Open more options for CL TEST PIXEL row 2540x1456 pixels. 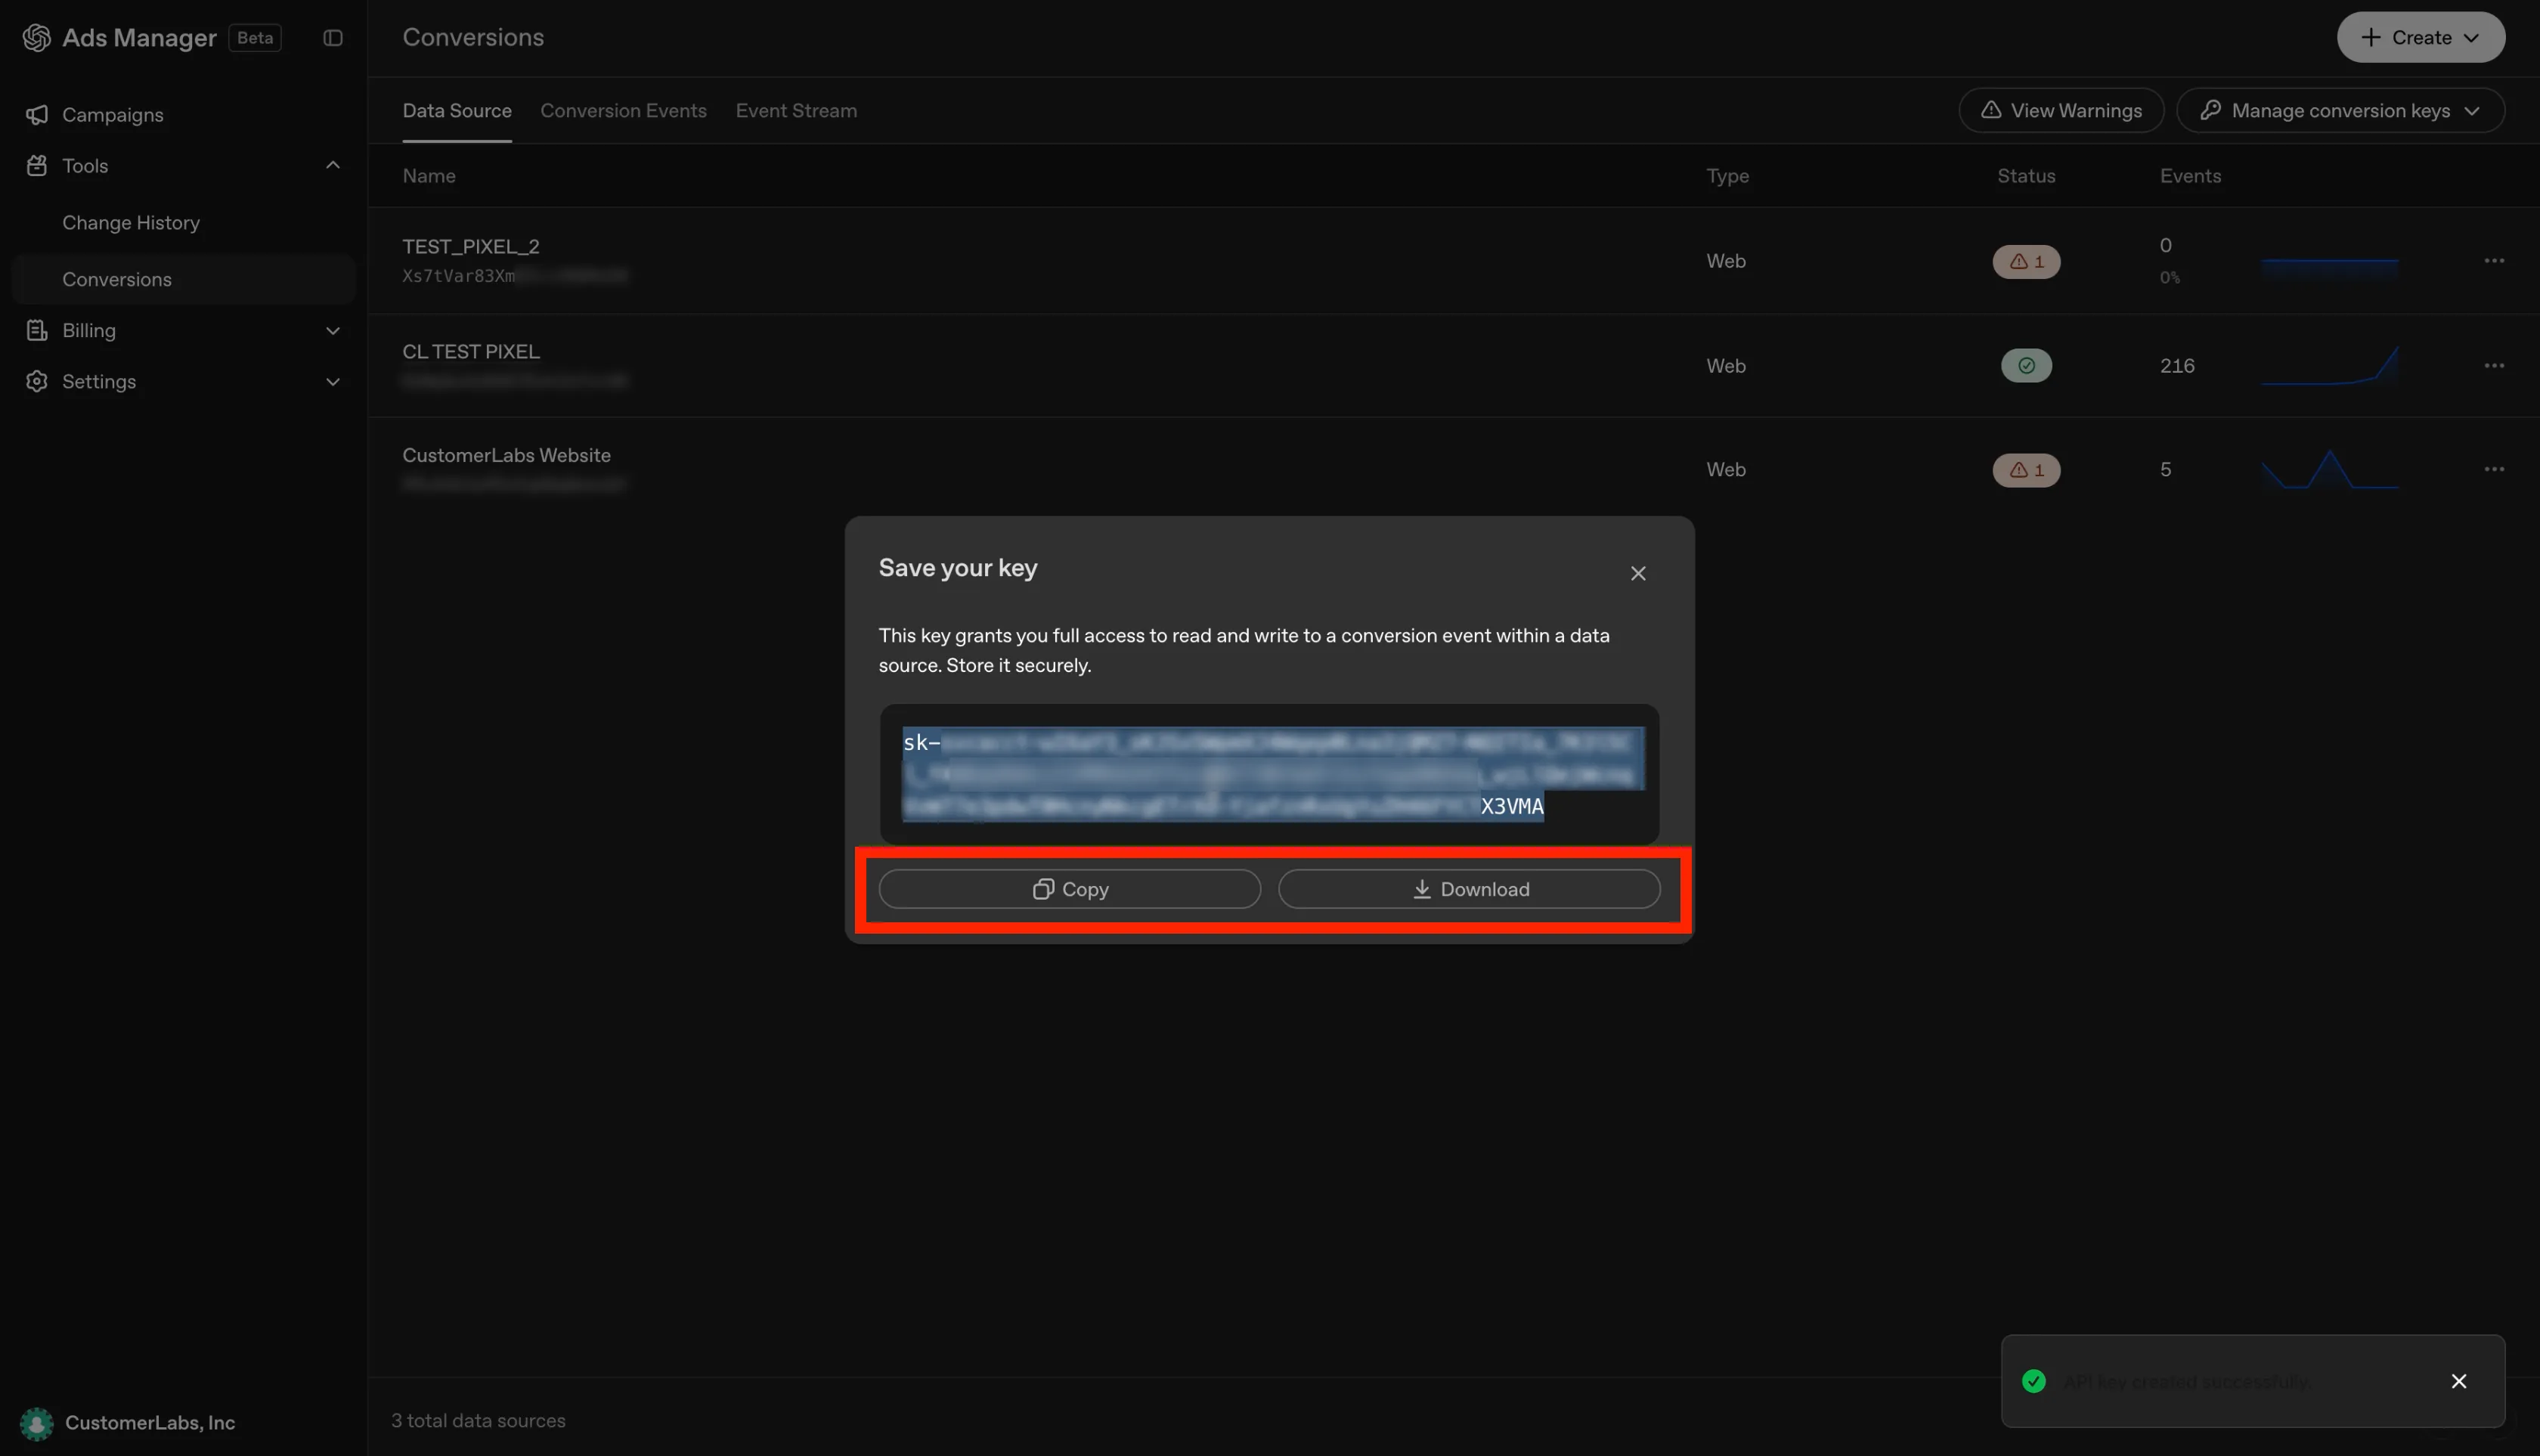(2494, 365)
